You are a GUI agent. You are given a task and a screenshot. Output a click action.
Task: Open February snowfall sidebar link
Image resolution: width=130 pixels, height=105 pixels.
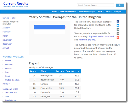(x=7, y=32)
